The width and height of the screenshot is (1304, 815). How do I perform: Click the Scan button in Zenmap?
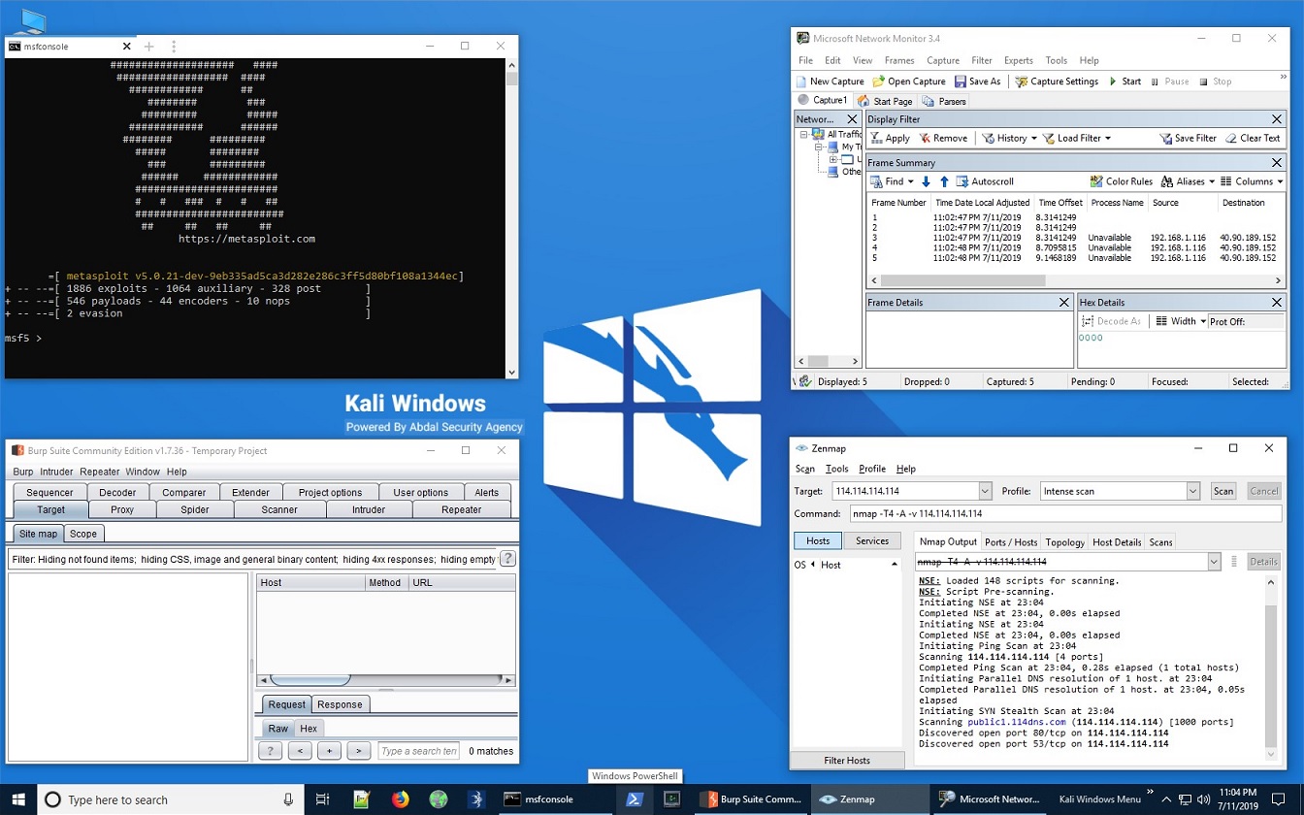[x=1222, y=491]
